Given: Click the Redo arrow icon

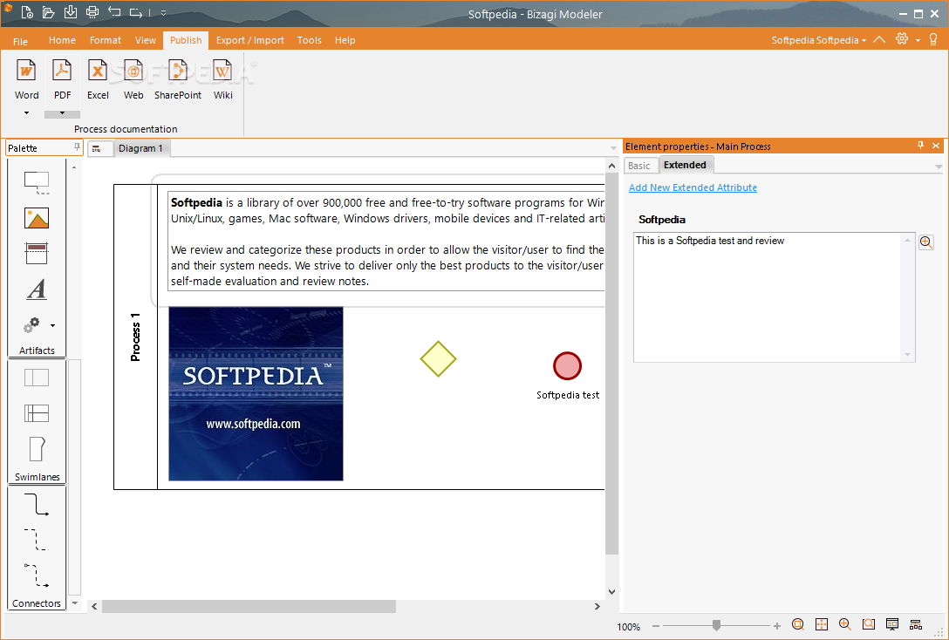Looking at the screenshot, I should [x=135, y=12].
